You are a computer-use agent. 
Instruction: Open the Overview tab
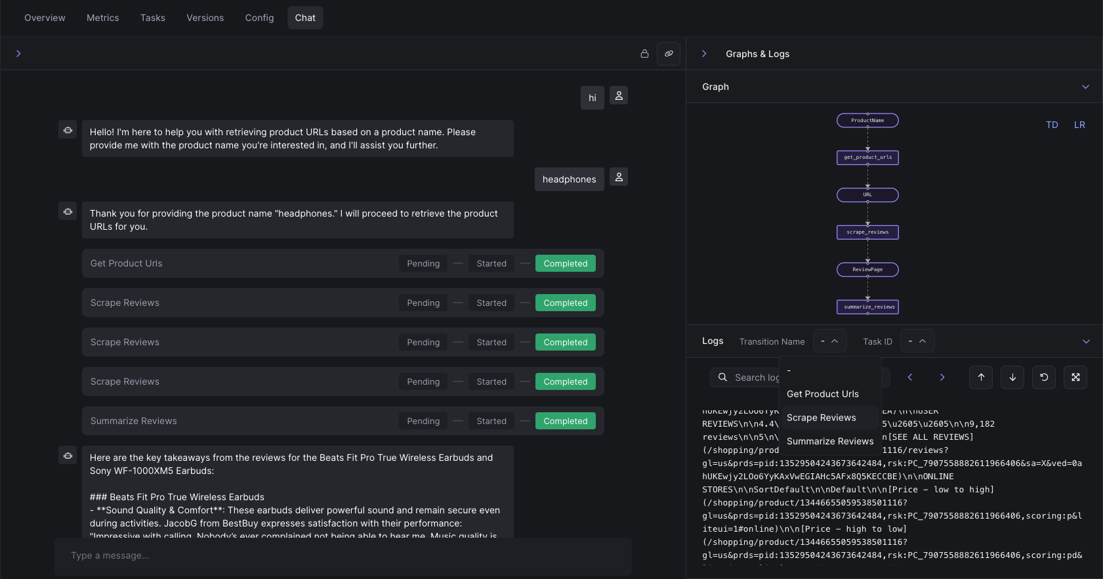(45, 18)
